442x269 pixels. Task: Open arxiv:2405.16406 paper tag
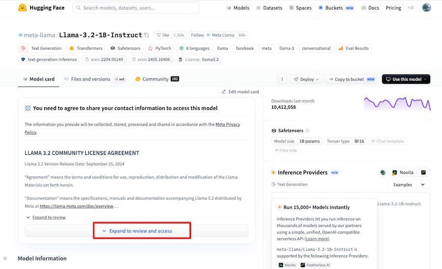(151, 59)
